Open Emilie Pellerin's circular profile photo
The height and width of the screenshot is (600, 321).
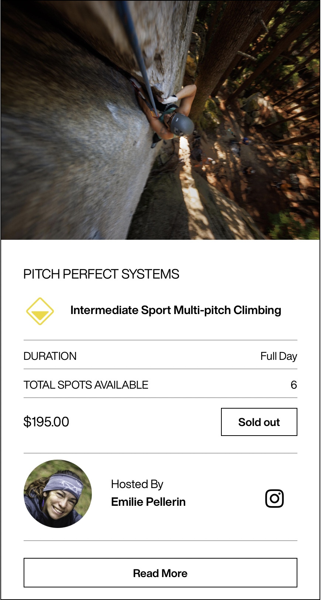(x=58, y=494)
